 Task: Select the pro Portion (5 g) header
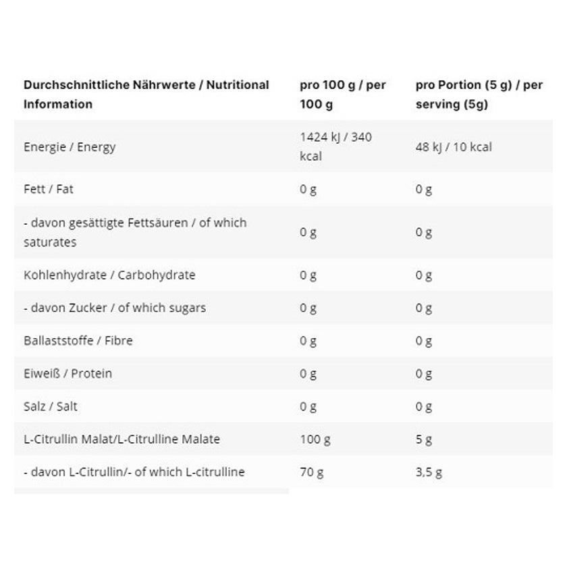(x=479, y=94)
